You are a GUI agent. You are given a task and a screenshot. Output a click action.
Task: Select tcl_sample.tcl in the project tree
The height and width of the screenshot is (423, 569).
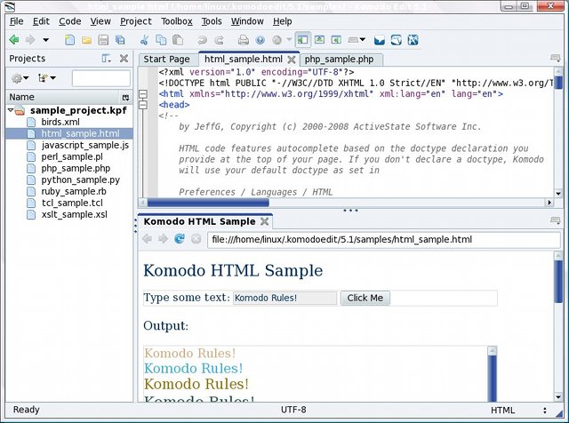coord(72,204)
